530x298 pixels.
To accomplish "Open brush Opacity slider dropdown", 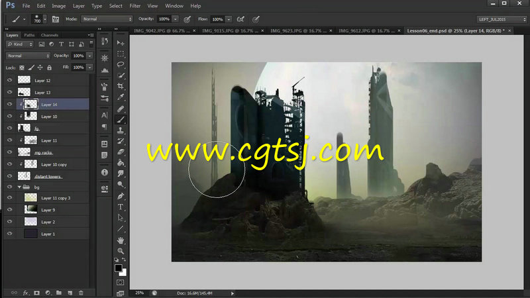I will click(x=175, y=19).
